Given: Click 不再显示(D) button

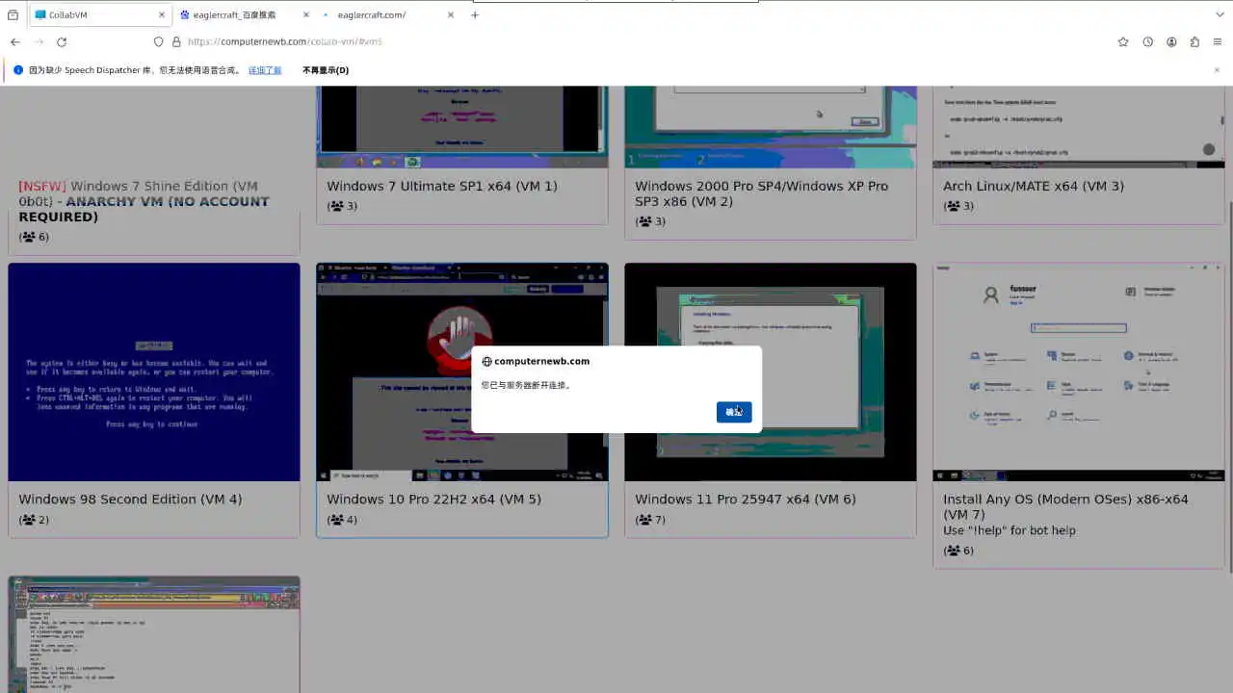Looking at the screenshot, I should (326, 70).
